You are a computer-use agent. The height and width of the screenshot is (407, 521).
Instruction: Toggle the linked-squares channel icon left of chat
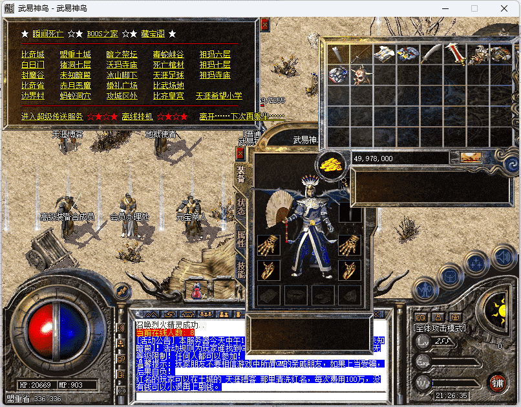[121, 359]
